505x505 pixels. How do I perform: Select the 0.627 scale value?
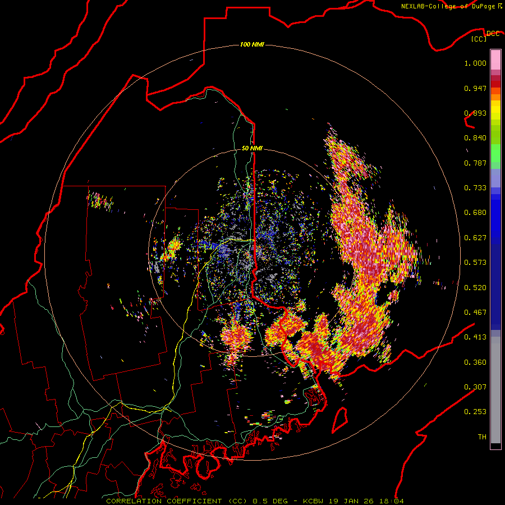click(475, 238)
